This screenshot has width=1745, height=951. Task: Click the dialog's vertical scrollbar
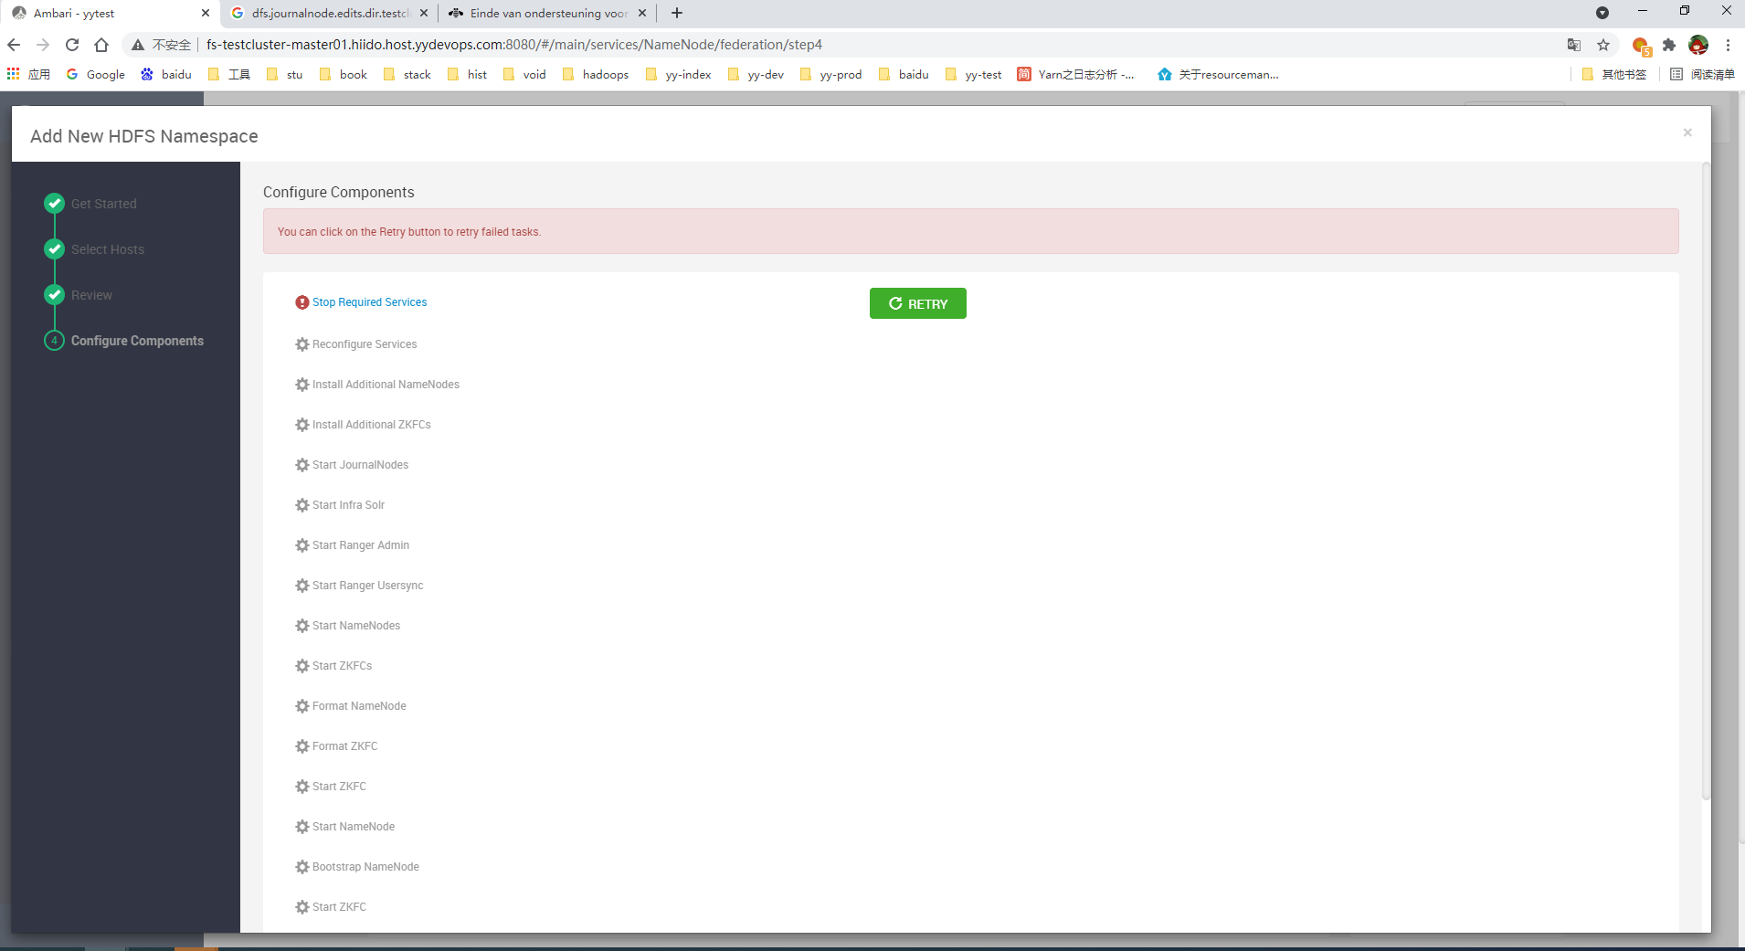[1705, 482]
